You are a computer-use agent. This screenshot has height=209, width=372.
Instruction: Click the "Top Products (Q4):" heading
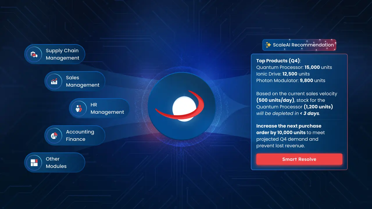278,61
